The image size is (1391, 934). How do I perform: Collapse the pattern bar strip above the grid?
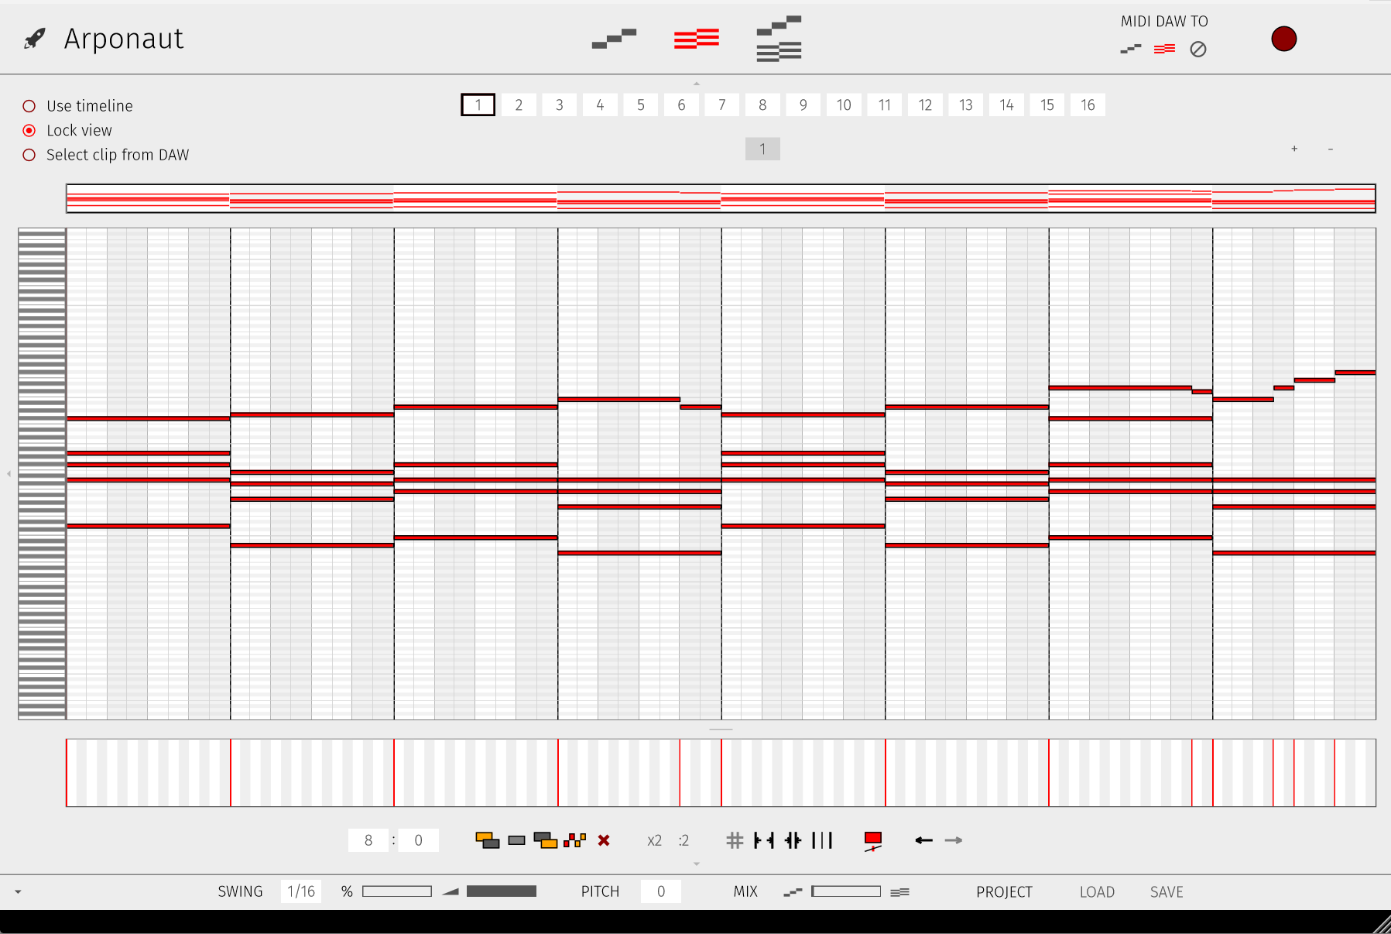(x=696, y=83)
